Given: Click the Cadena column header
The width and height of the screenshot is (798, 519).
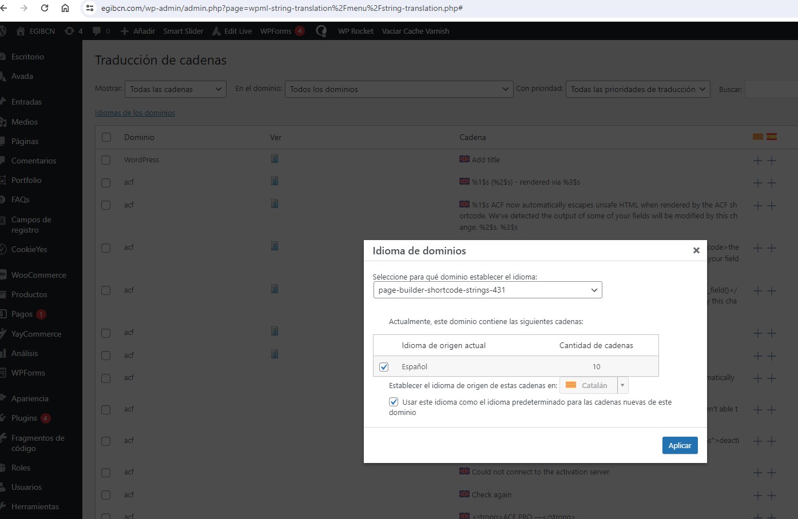Looking at the screenshot, I should point(473,137).
